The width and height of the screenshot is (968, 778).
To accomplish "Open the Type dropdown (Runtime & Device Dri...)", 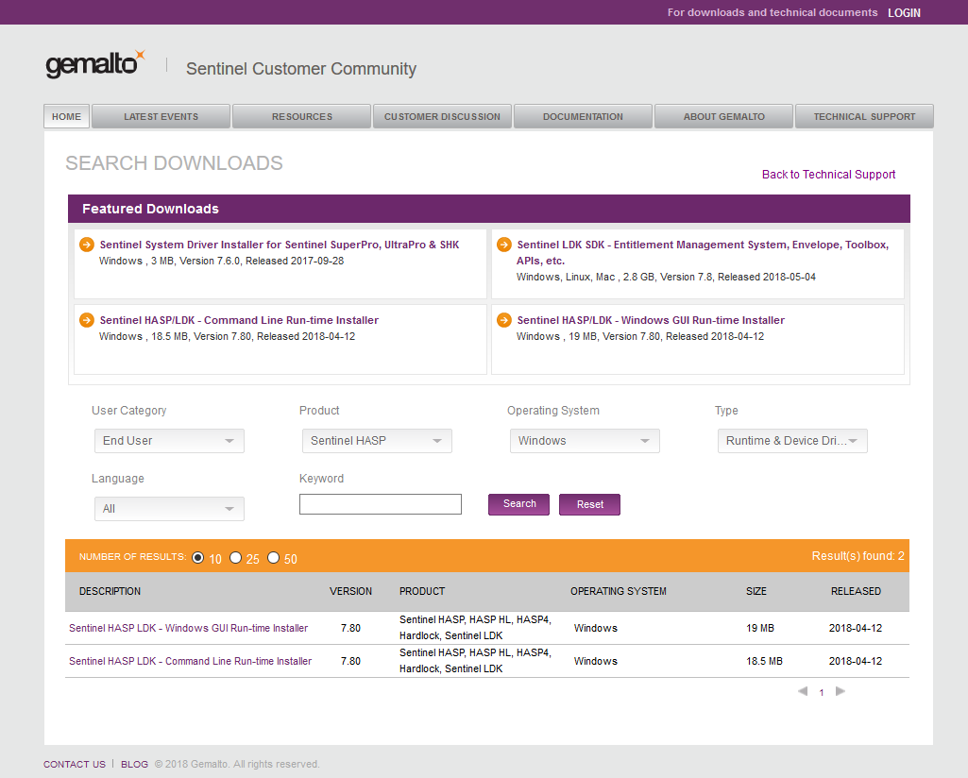I will [x=792, y=441].
